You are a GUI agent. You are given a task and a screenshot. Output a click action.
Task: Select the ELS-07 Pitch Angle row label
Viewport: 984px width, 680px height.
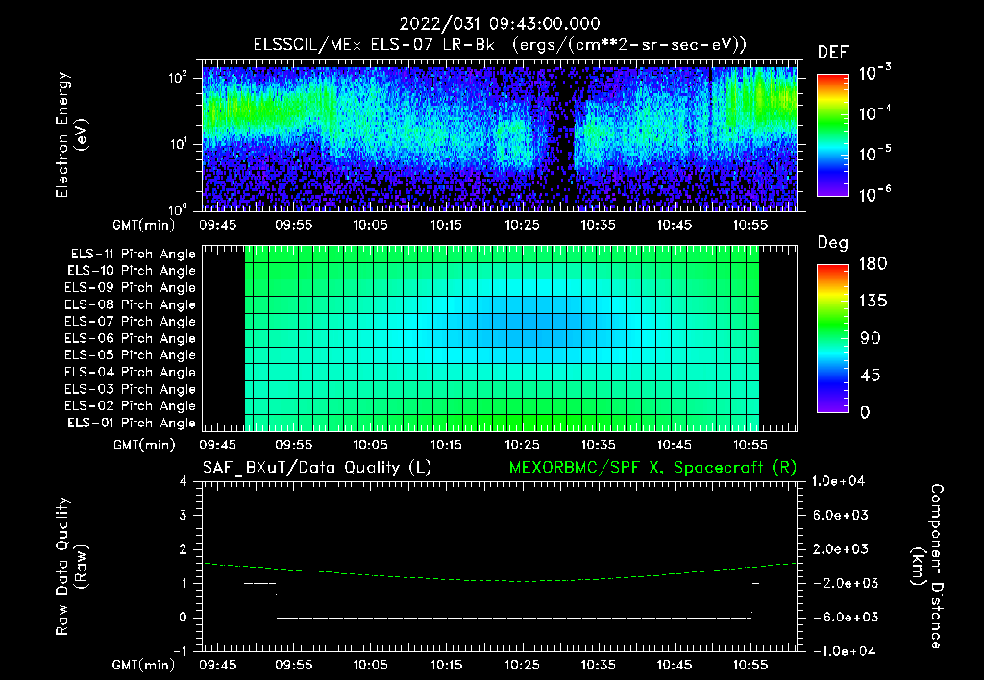tap(130, 322)
